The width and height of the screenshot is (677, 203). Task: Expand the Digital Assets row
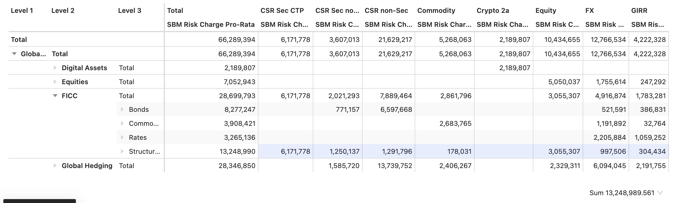click(55, 68)
